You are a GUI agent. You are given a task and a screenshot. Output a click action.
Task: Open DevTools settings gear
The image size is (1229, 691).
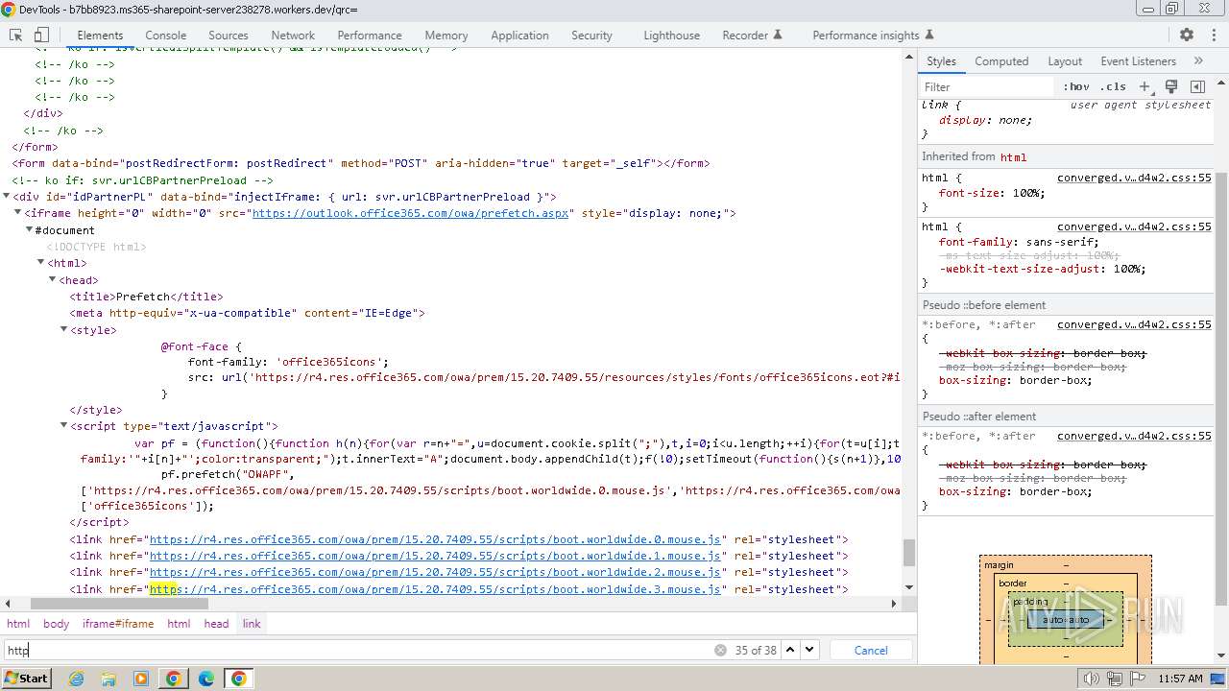click(x=1187, y=35)
